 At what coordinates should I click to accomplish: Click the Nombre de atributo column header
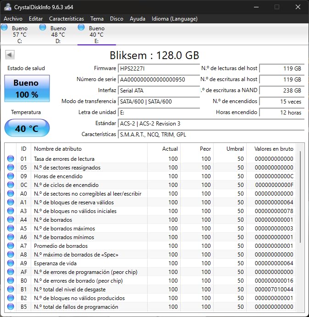(x=89, y=149)
